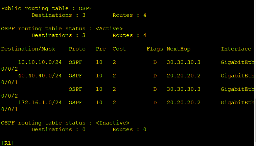Click the Pre column header
Viewport: 256px width, 146px height.
[x=101, y=49]
